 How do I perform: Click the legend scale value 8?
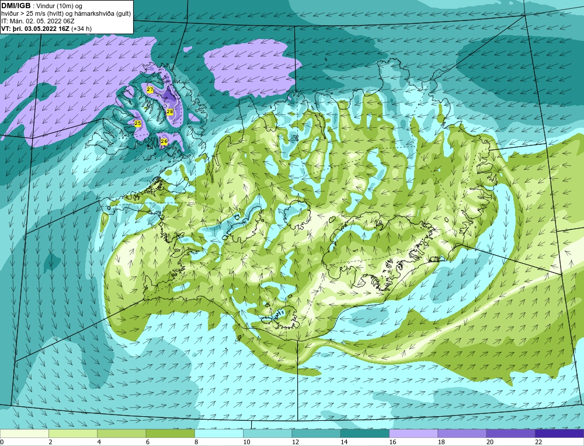pyautogui.click(x=196, y=442)
